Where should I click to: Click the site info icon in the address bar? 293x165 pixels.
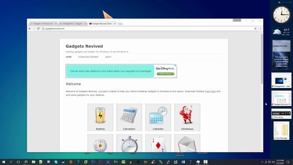pyautogui.click(x=43, y=28)
